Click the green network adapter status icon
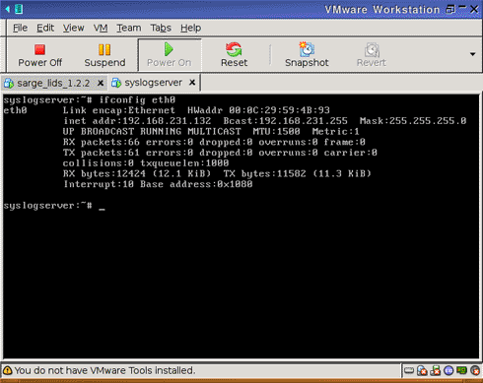The image size is (483, 383). [461, 371]
